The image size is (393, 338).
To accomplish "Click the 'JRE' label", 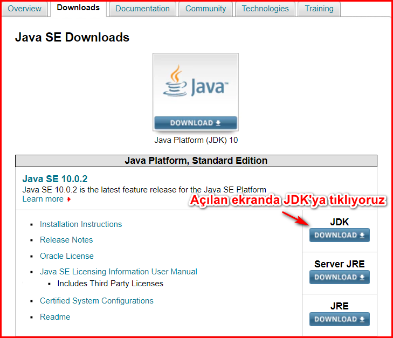I will click(x=340, y=306).
